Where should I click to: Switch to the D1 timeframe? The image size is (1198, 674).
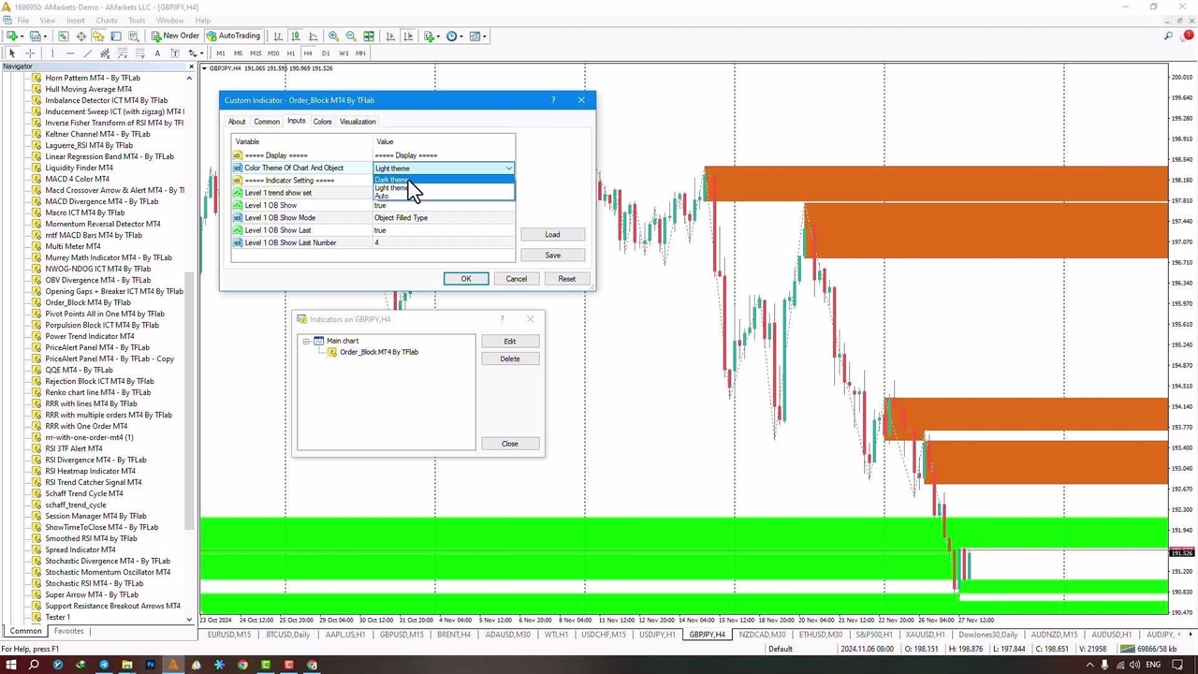click(x=325, y=53)
